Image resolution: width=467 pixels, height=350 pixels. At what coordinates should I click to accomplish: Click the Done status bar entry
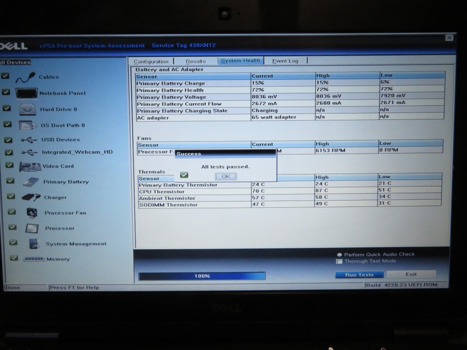coord(13,288)
